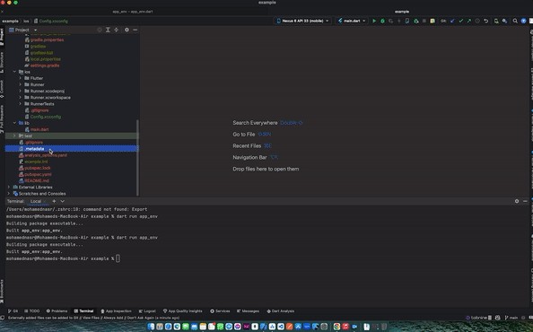The height and width of the screenshot is (332, 533).
Task: Open main.dart run configuration dropdown
Action: [x=352, y=21]
